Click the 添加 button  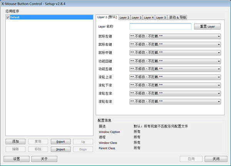point(15,141)
